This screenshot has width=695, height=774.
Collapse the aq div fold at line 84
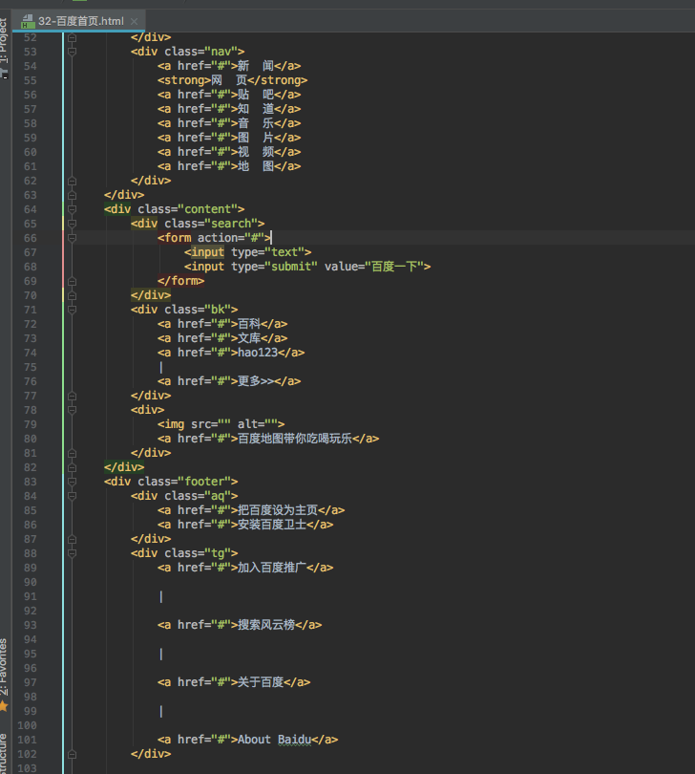click(72, 496)
